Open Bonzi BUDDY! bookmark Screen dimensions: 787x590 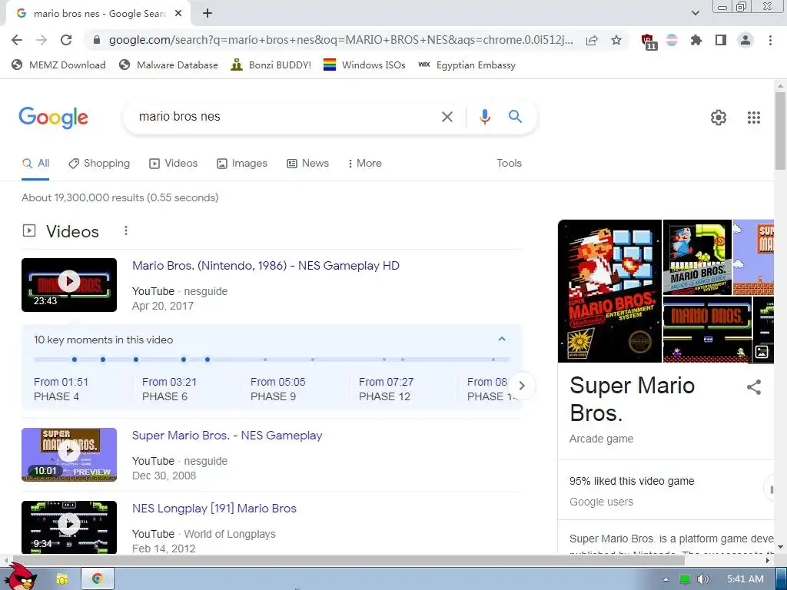point(271,65)
